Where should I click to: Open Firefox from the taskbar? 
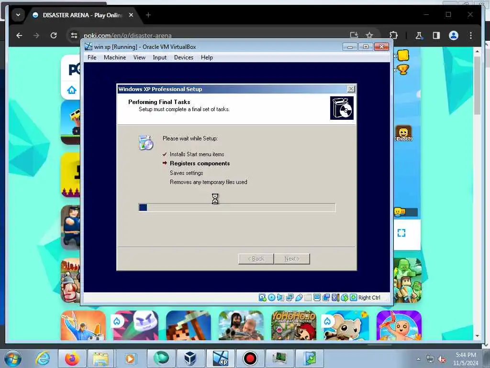pos(72,358)
